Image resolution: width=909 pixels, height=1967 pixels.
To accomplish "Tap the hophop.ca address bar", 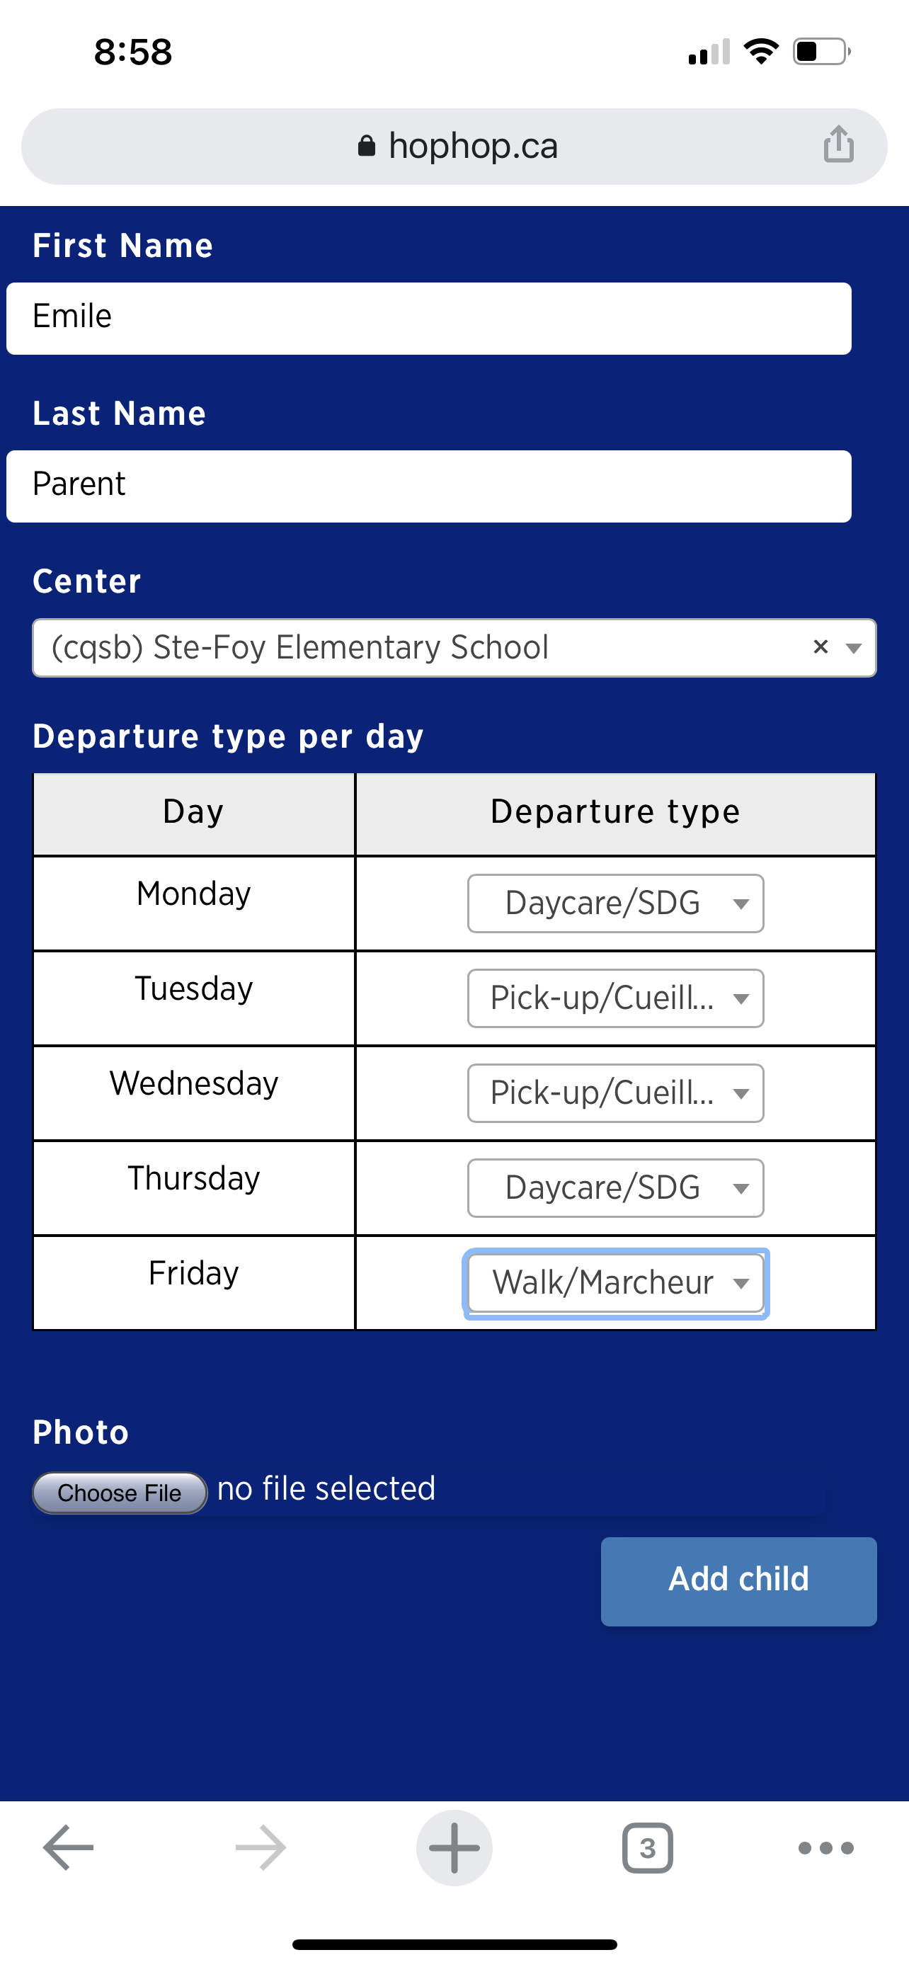I will (x=454, y=146).
